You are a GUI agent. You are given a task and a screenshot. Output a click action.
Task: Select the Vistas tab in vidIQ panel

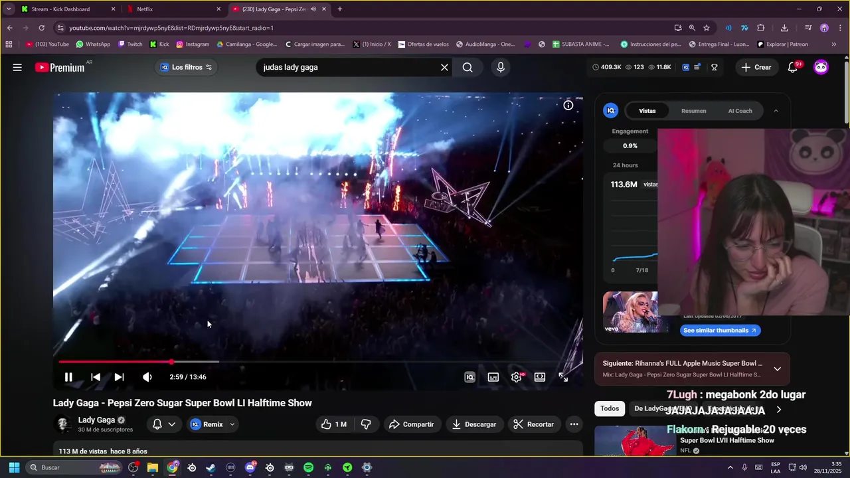647,111
